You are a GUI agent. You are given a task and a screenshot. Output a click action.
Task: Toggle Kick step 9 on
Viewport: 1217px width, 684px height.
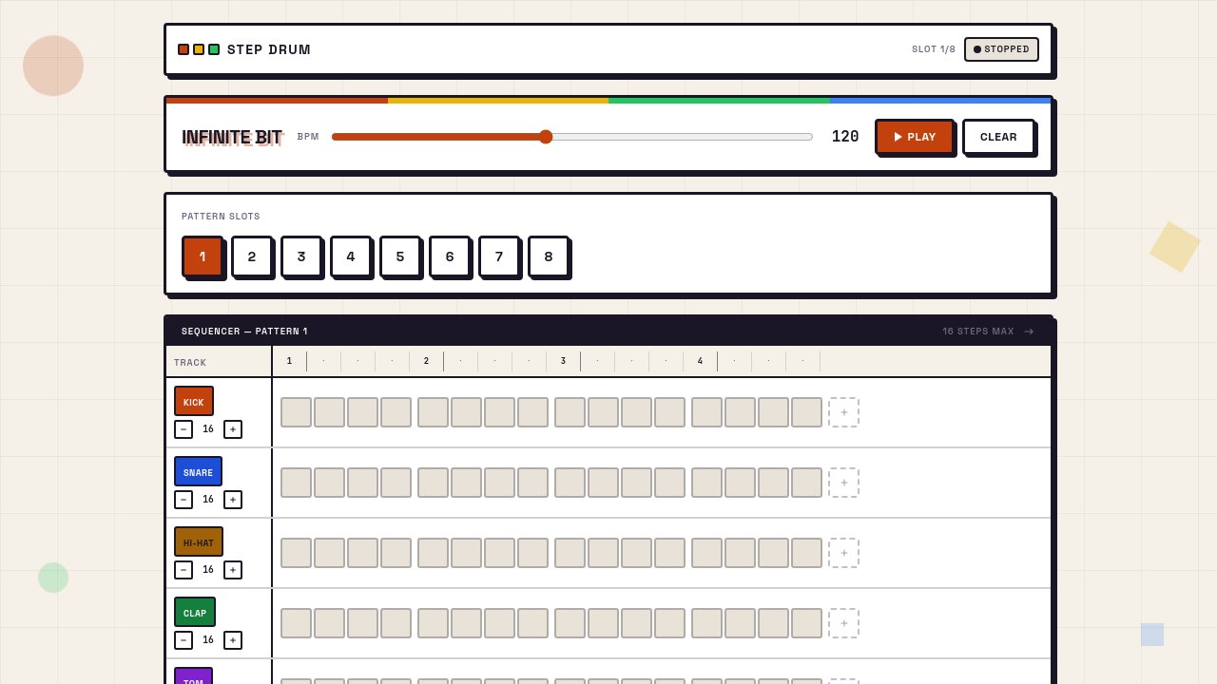coord(570,412)
